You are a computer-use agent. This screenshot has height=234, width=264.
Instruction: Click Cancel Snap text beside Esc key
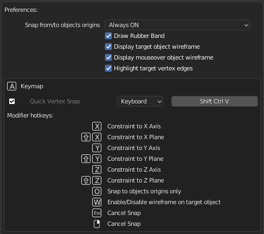pyautogui.click(x=124, y=213)
